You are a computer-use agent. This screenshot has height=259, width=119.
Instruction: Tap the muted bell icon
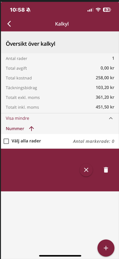pos(28,10)
